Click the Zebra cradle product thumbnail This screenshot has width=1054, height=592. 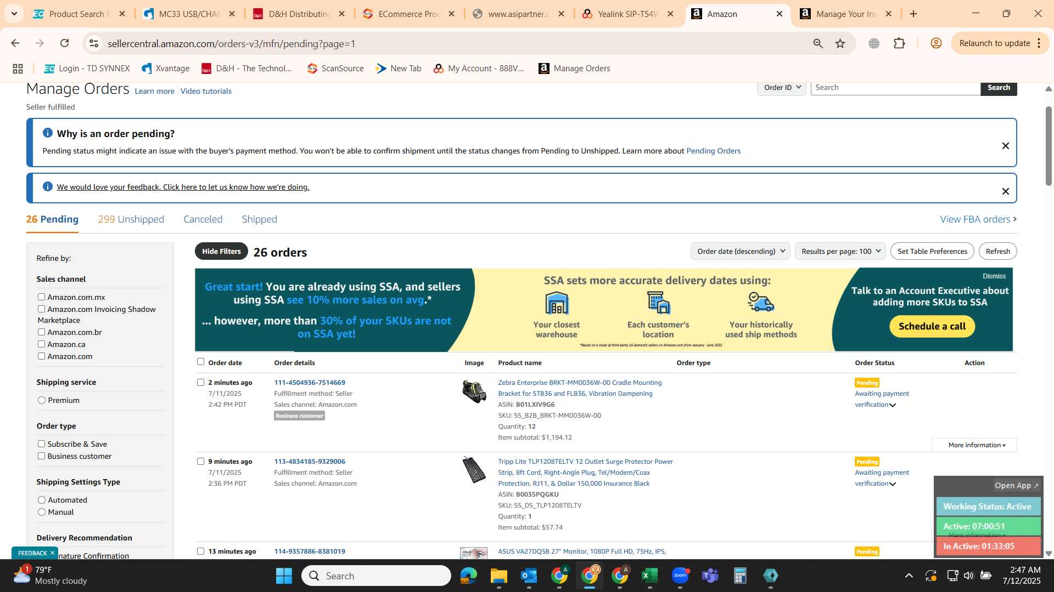pos(474,391)
